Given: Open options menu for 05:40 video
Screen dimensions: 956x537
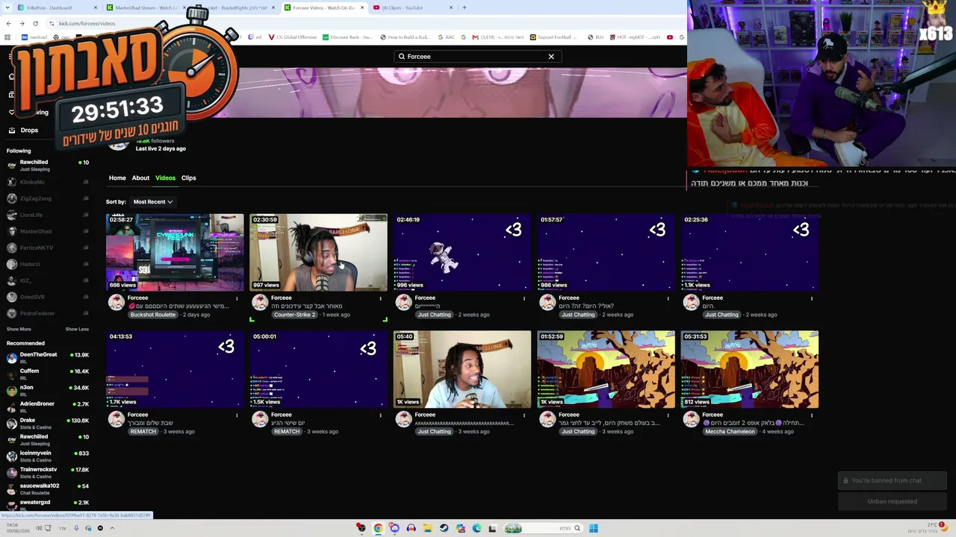Looking at the screenshot, I should point(524,415).
